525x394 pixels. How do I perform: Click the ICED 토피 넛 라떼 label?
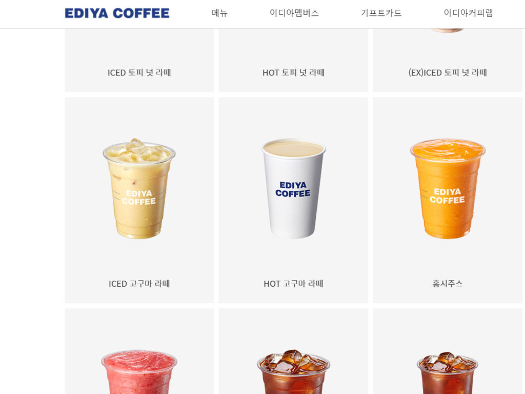pos(139,73)
